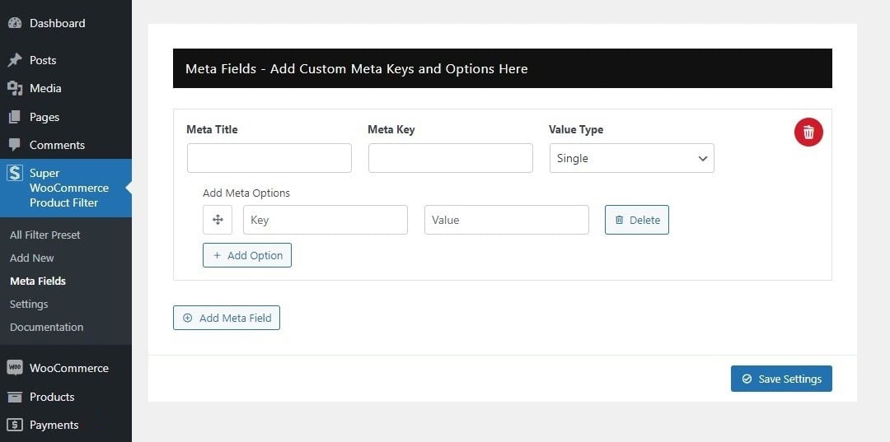Viewport: 890px width, 442px height.
Task: Click the Payments dollar icon
Action: 15,425
